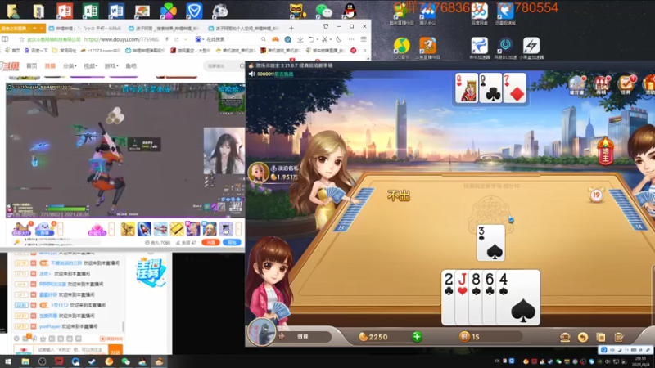Click the streamer webcam thumbnail in the video

(x=224, y=150)
